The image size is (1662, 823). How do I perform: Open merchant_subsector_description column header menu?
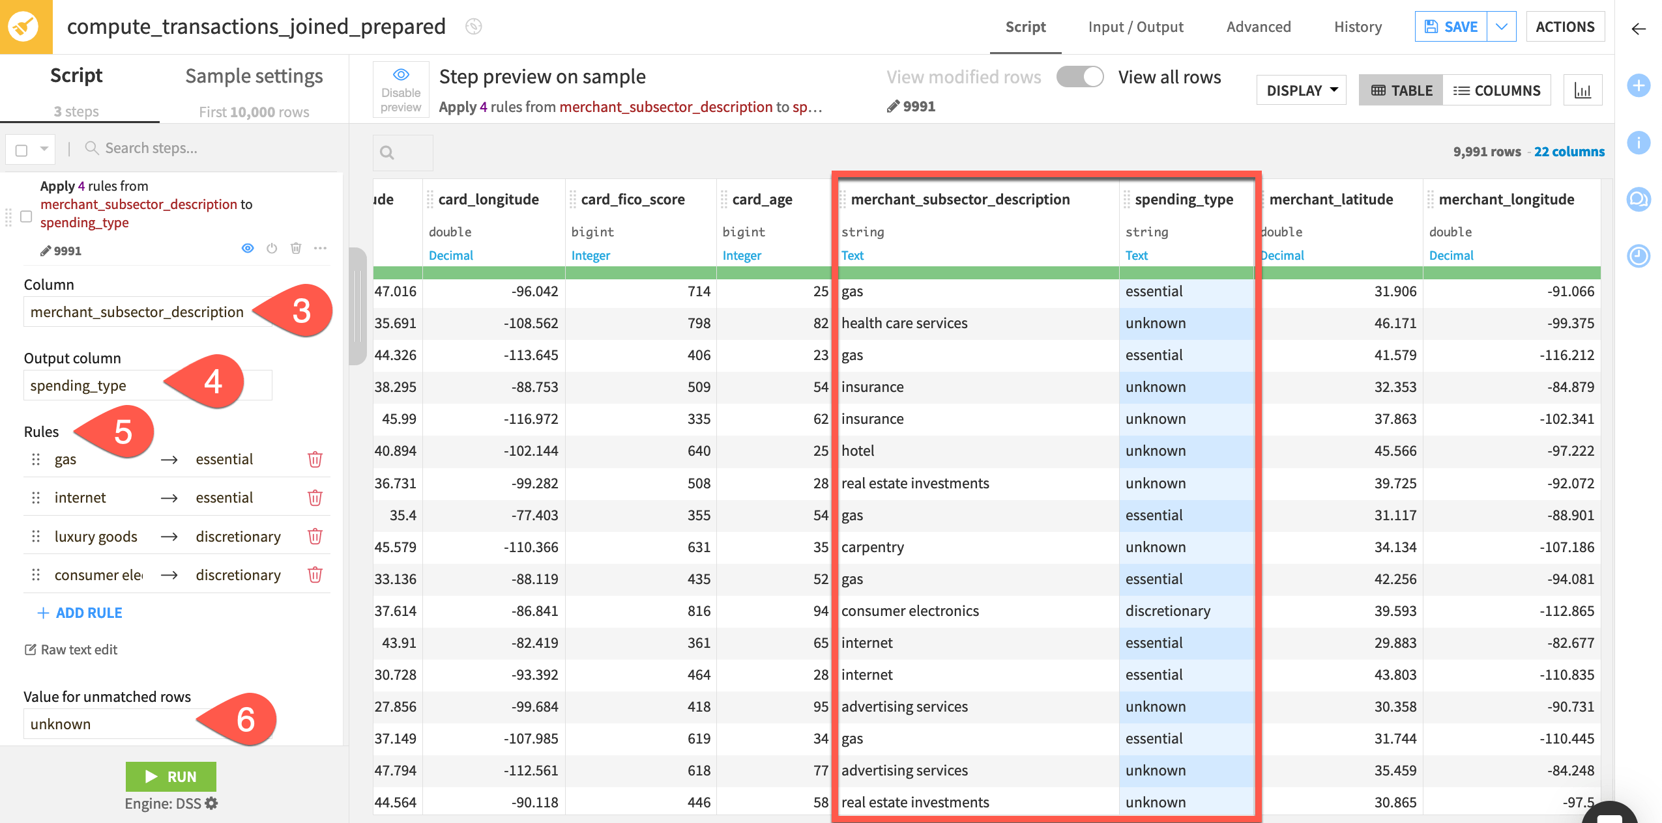coord(960,199)
